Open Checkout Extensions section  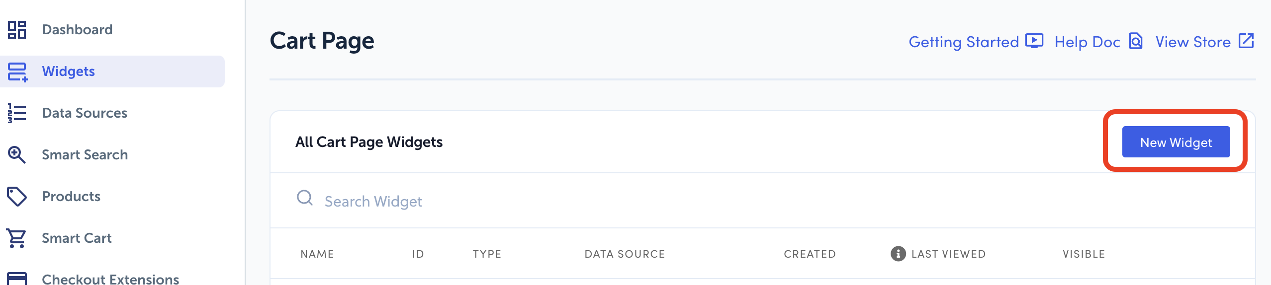(x=110, y=279)
